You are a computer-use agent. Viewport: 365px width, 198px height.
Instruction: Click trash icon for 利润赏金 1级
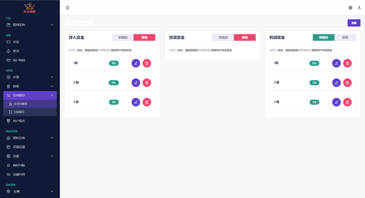point(347,63)
